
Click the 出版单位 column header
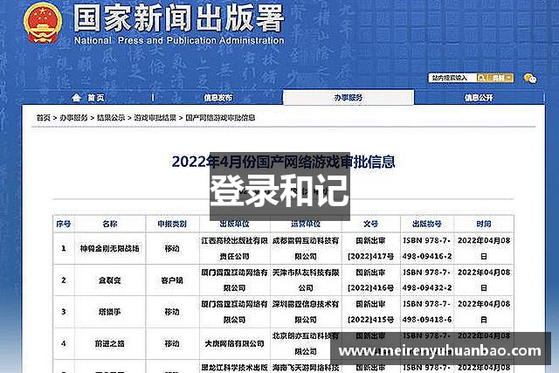tap(234, 224)
